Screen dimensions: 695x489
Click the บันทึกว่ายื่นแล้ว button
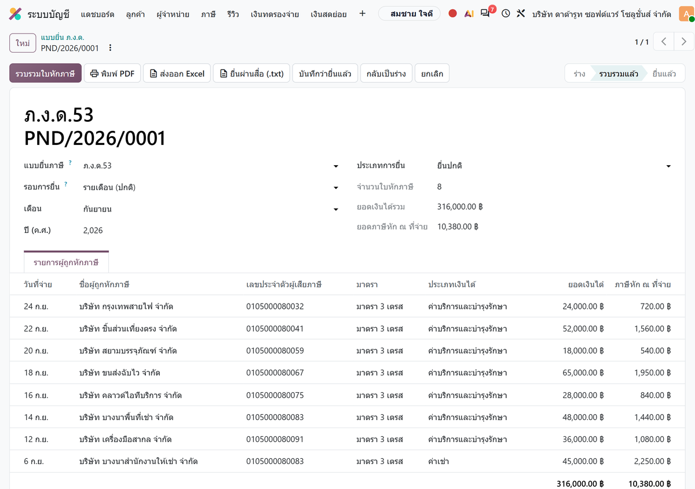[x=325, y=74]
